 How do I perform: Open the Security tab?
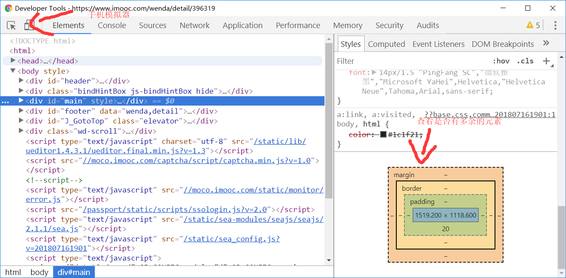point(390,26)
